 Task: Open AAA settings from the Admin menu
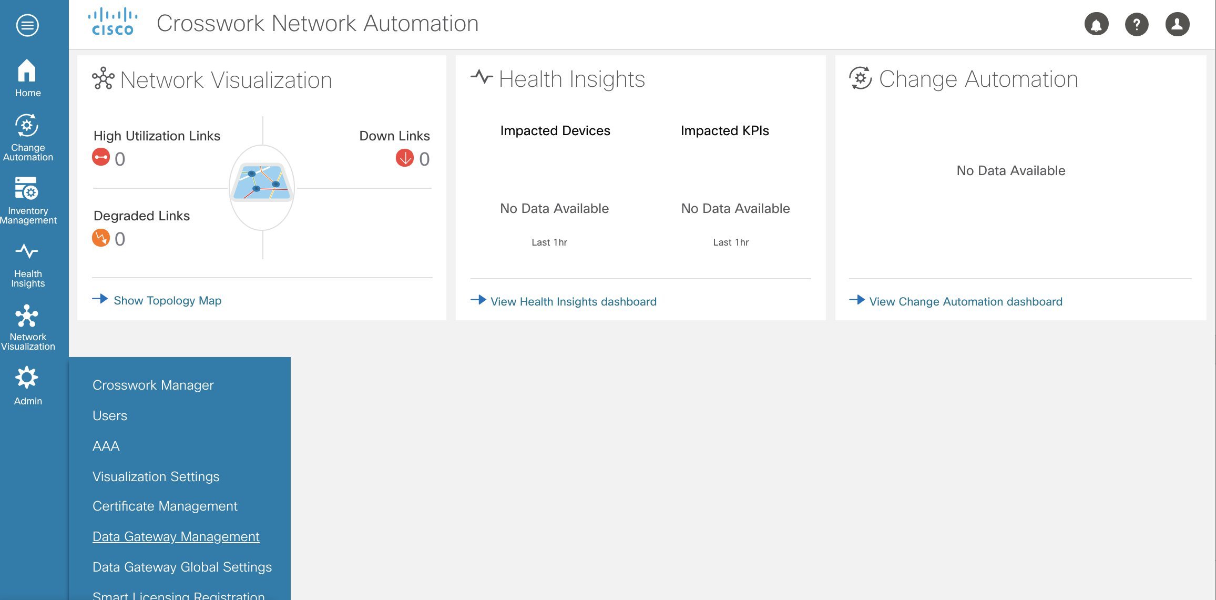coord(106,446)
